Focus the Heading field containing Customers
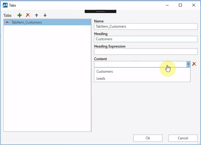This screenshot has width=201, height=145. coord(146,39)
